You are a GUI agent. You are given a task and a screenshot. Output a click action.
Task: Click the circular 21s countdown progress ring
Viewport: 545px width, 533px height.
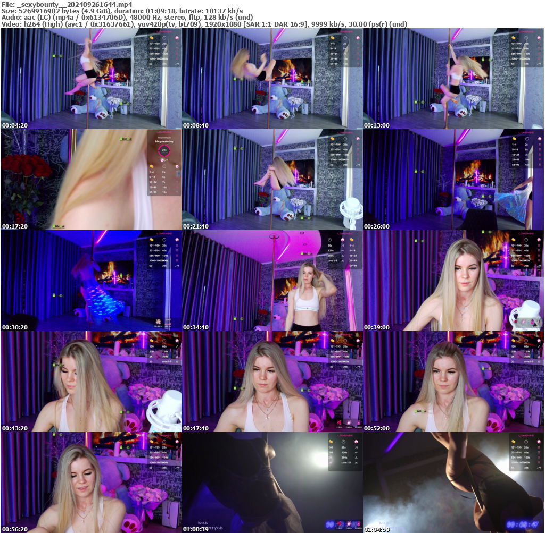point(164,150)
